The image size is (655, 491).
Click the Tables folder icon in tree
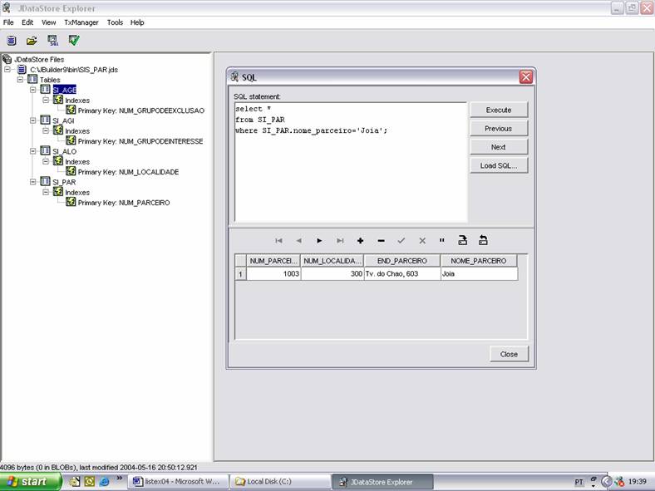[x=32, y=79]
